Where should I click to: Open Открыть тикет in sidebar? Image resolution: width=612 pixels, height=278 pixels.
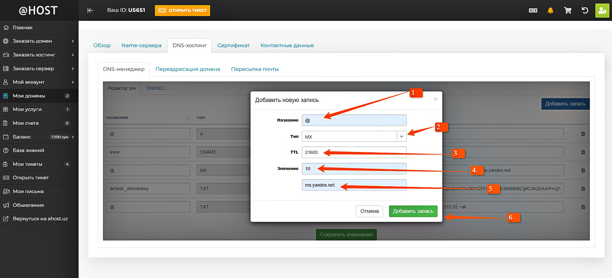click(x=39, y=178)
